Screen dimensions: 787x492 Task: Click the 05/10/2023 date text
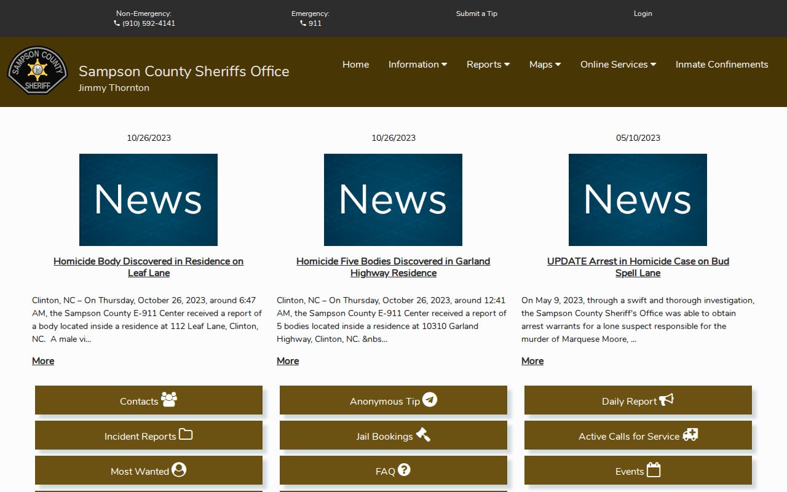tap(638, 138)
